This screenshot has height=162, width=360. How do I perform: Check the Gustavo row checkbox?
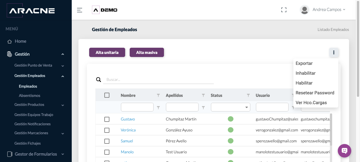[107, 119]
